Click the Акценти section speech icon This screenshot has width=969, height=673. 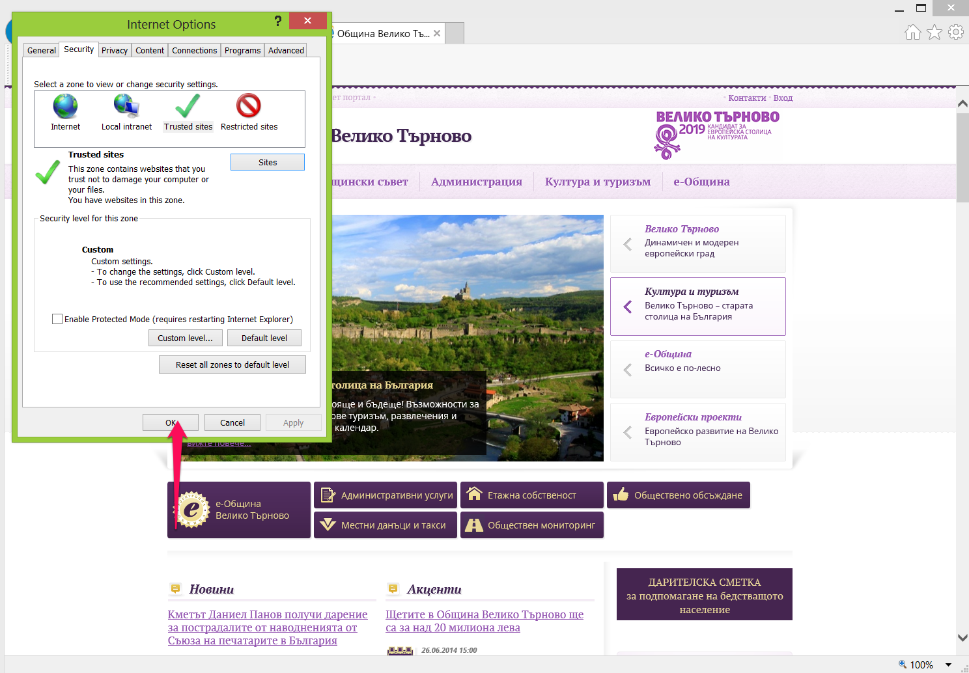point(393,588)
